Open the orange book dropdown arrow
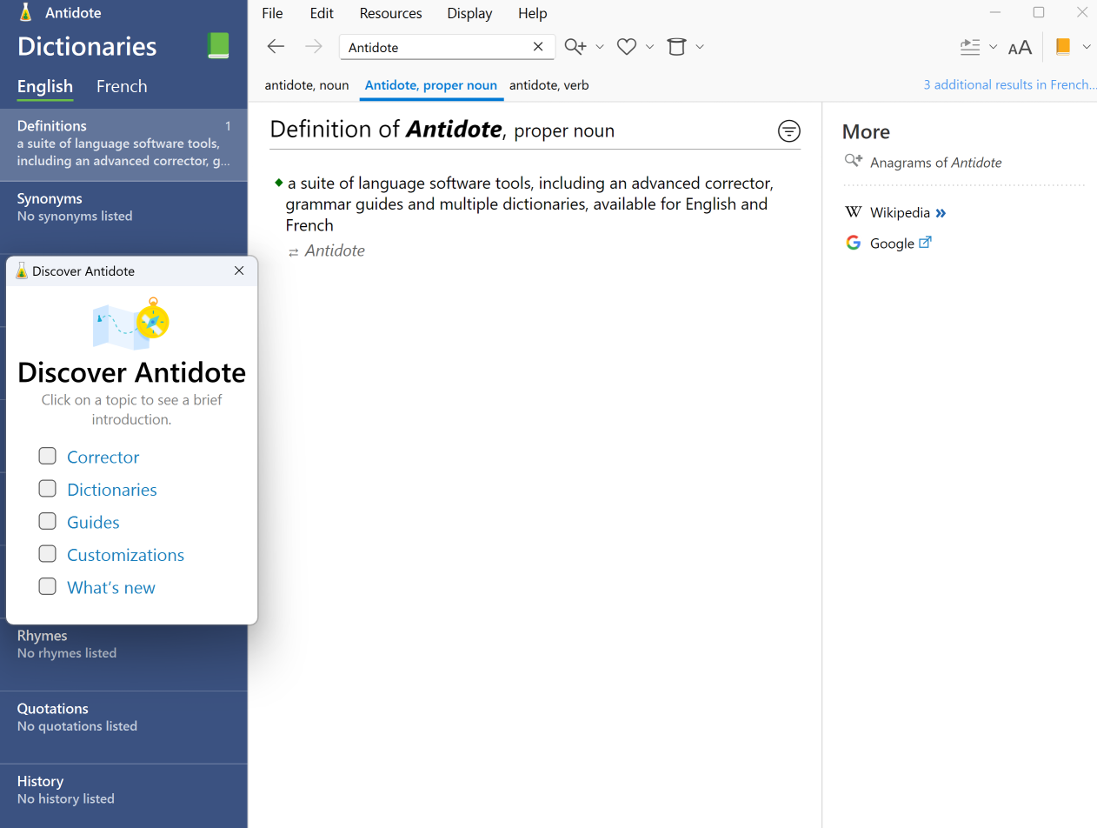 1086,47
